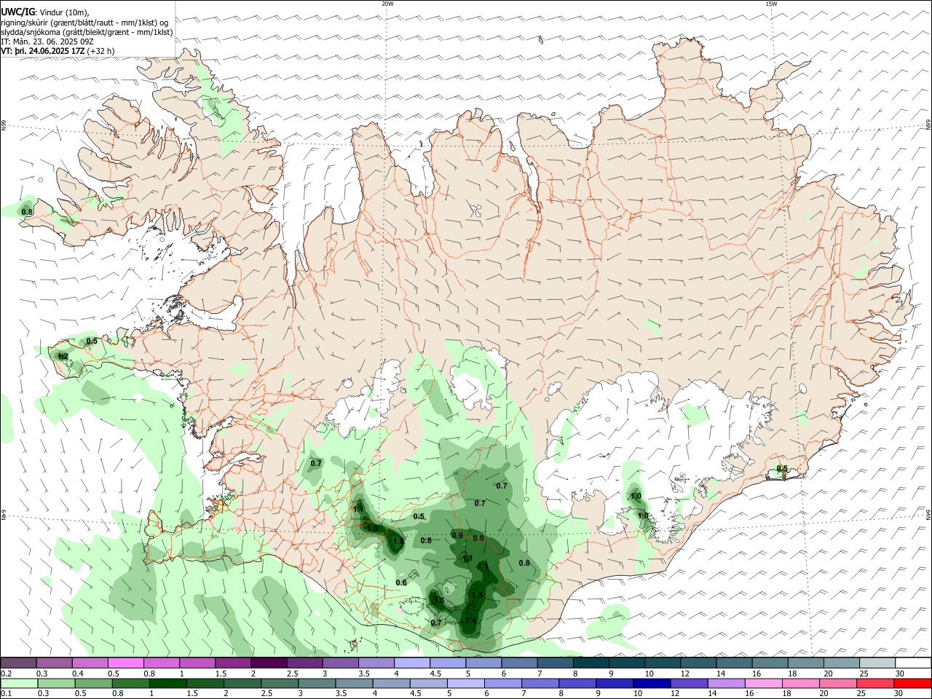Click the light grey swatch labeled 25
932x699 pixels.
point(877,663)
